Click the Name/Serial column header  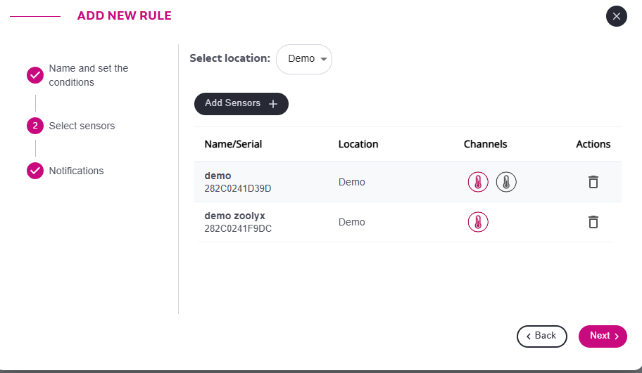click(233, 144)
